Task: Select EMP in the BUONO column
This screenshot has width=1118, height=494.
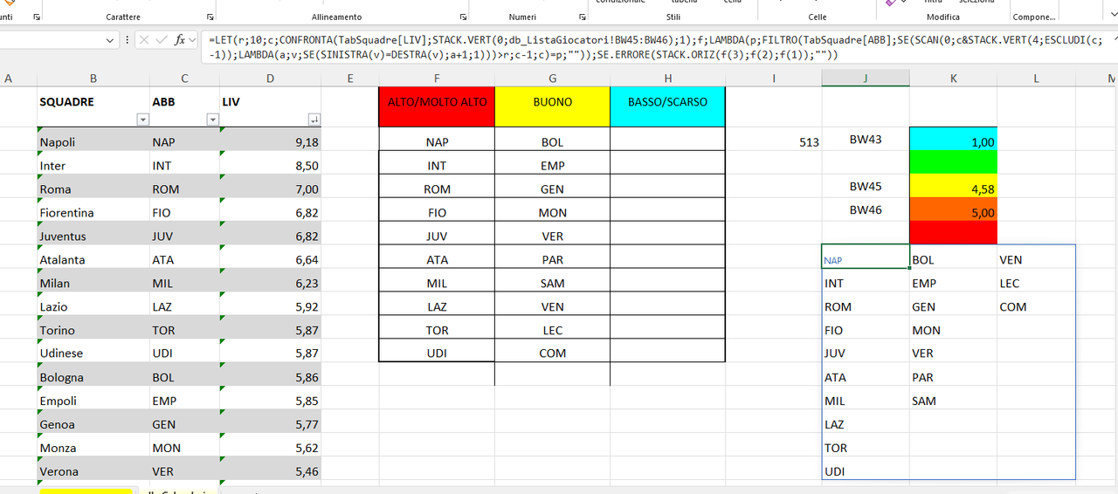Action: pyautogui.click(x=552, y=162)
